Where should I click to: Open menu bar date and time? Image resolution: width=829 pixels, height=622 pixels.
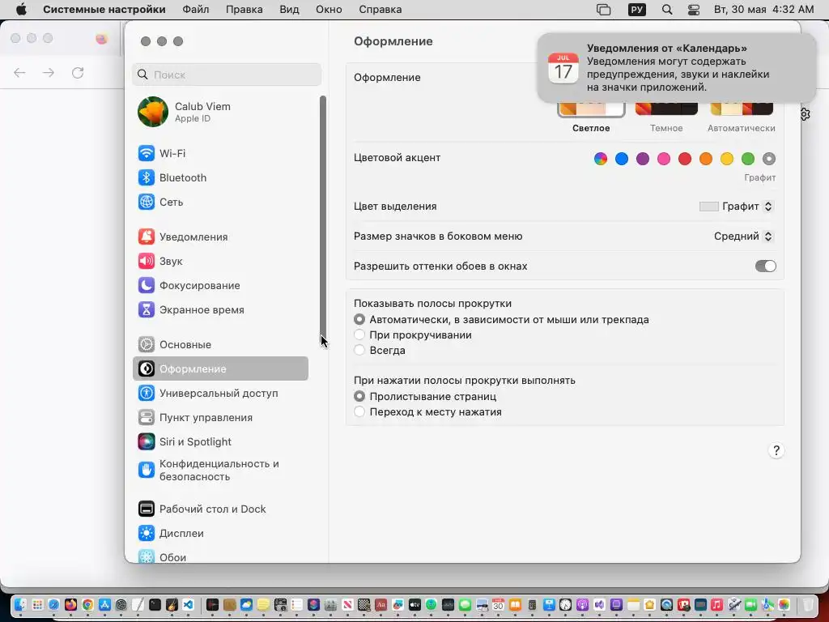coord(763,10)
